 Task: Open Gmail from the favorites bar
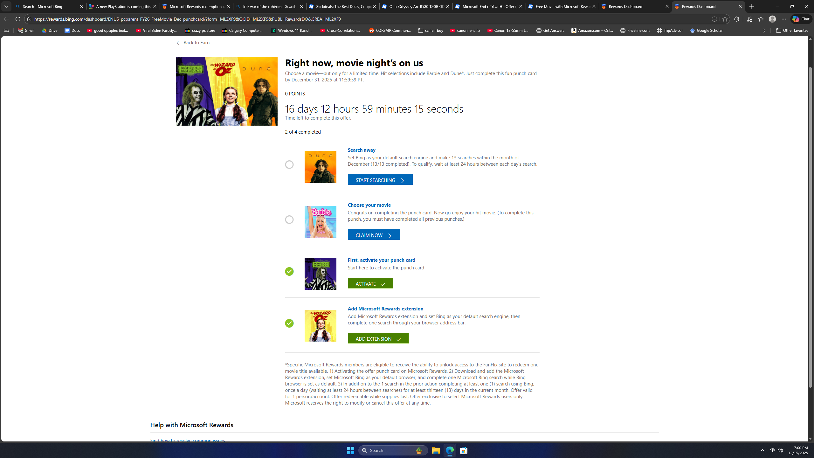[x=25, y=30]
